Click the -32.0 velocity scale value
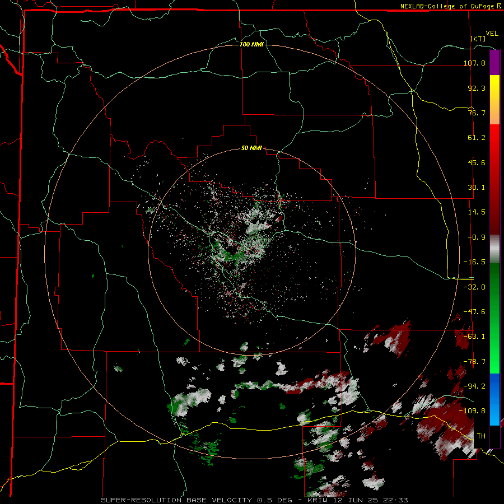 click(x=475, y=287)
